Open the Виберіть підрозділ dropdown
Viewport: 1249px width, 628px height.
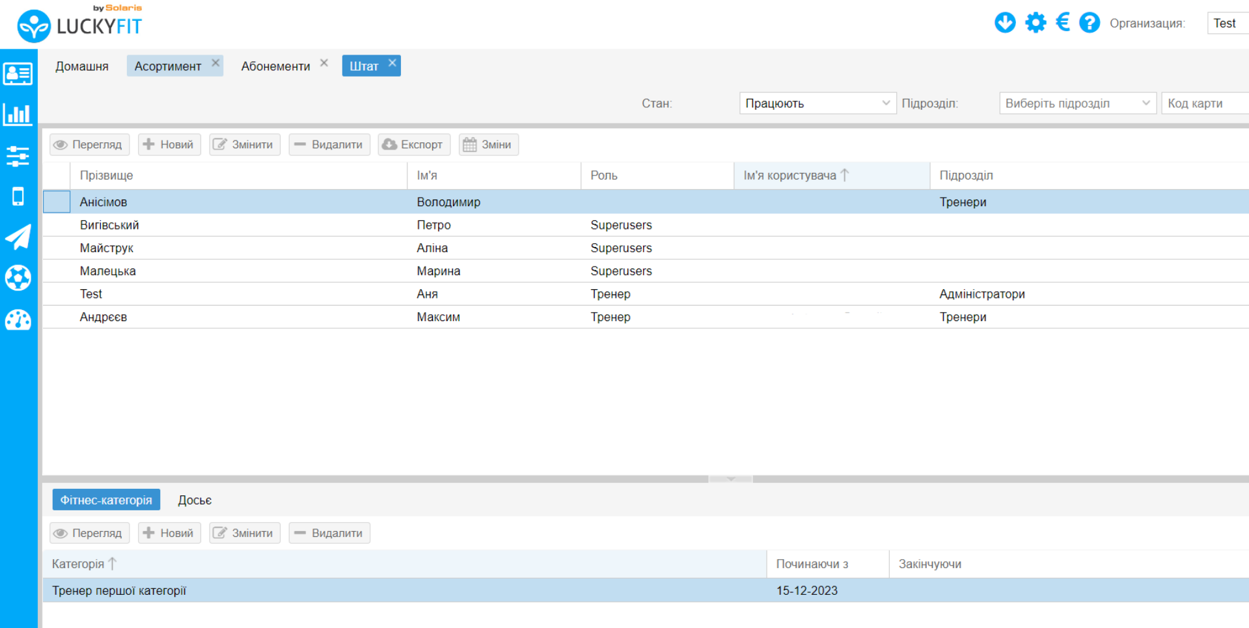point(1077,103)
